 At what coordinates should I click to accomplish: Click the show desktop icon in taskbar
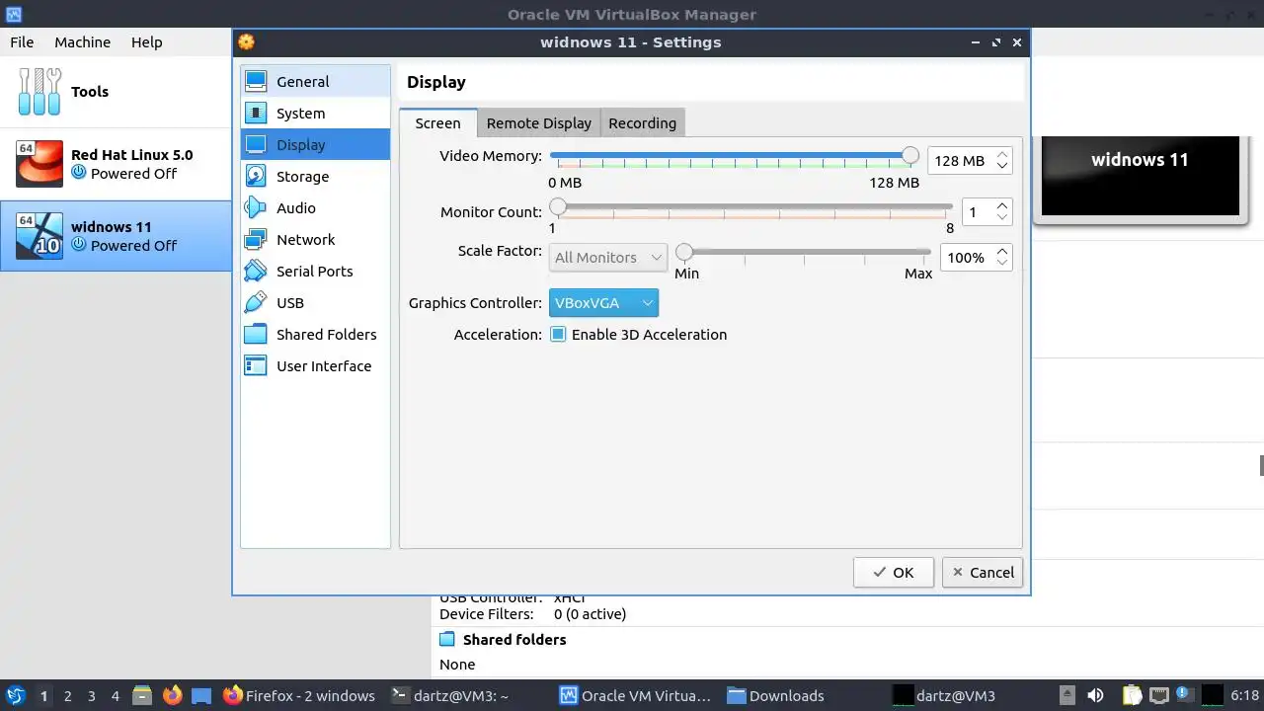[x=201, y=696]
